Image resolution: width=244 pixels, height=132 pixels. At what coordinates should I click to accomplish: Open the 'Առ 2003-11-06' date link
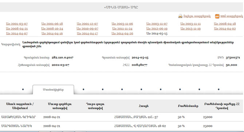point(122,24)
